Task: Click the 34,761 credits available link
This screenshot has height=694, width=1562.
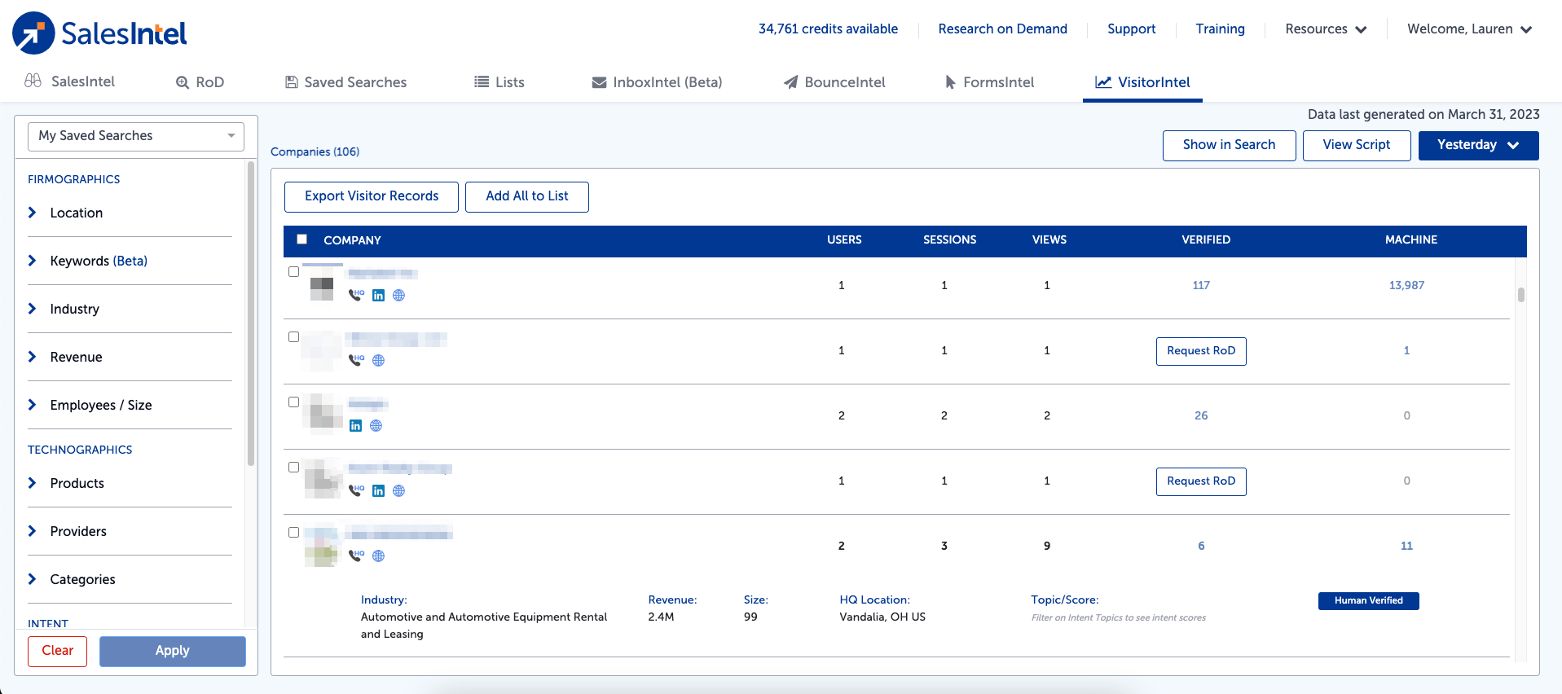Action: click(828, 29)
